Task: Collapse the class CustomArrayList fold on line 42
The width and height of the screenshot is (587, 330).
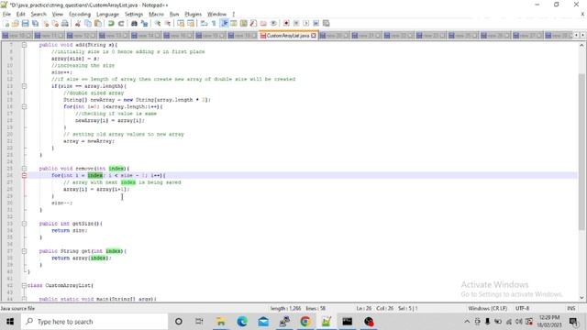Action: [24, 285]
